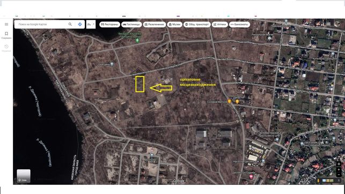Zoom in with the plus button

click(339, 169)
